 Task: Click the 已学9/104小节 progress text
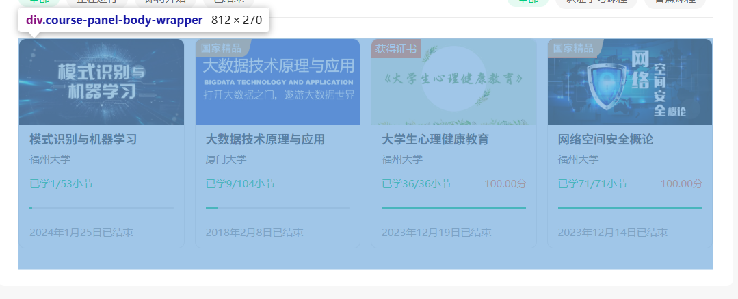241,183
